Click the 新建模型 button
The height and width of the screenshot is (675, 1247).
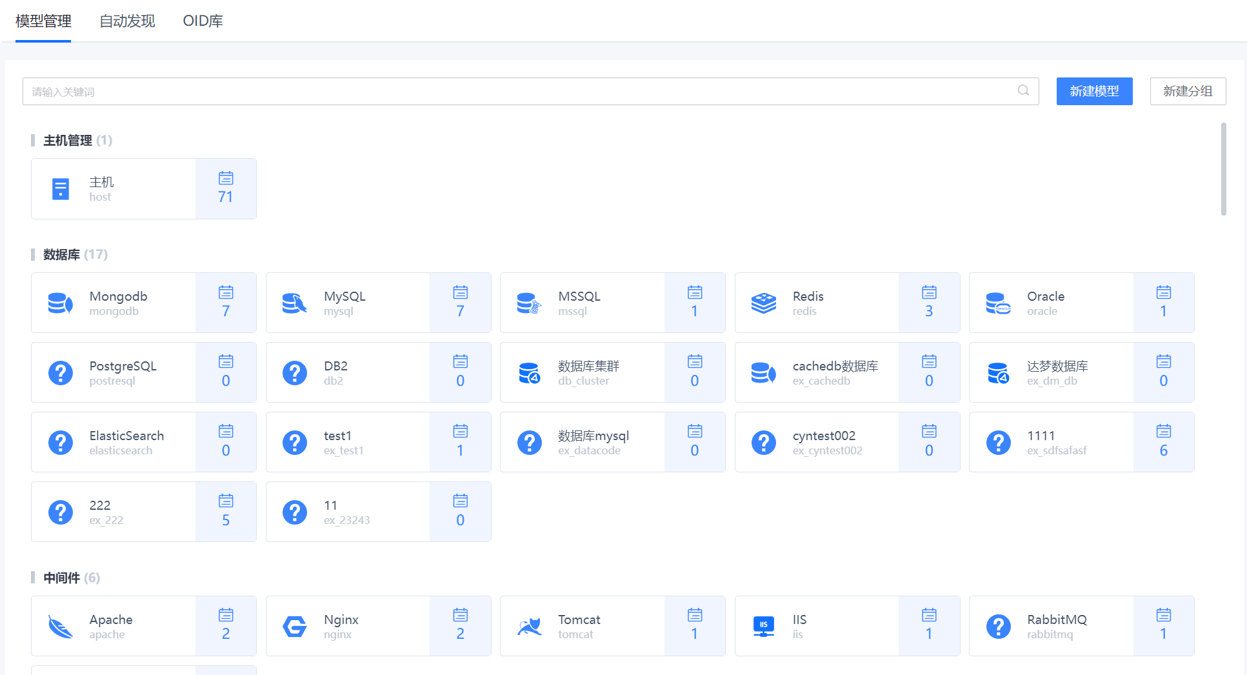(x=1094, y=91)
